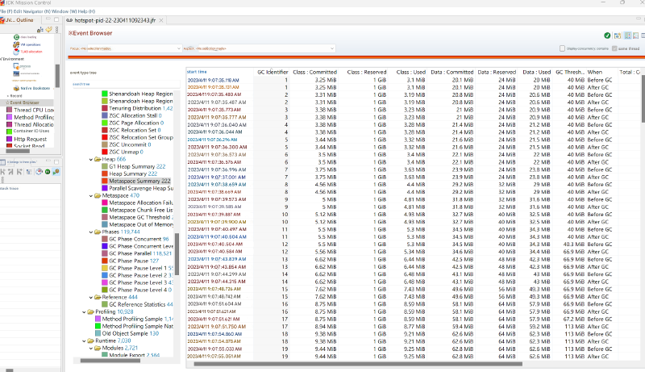Select the Metaspace Summary event type
The image size is (645, 372).
pos(134,182)
